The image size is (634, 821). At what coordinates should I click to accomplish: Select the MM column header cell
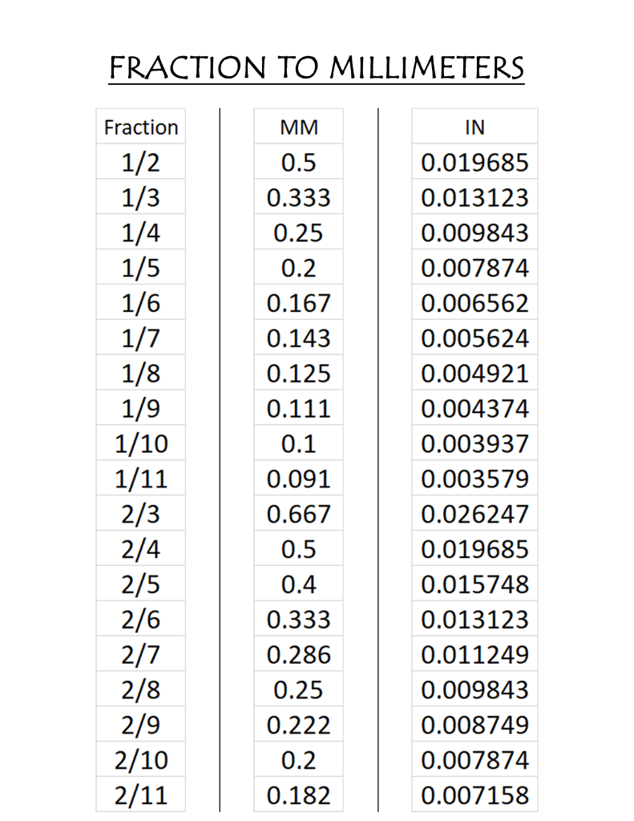298,126
